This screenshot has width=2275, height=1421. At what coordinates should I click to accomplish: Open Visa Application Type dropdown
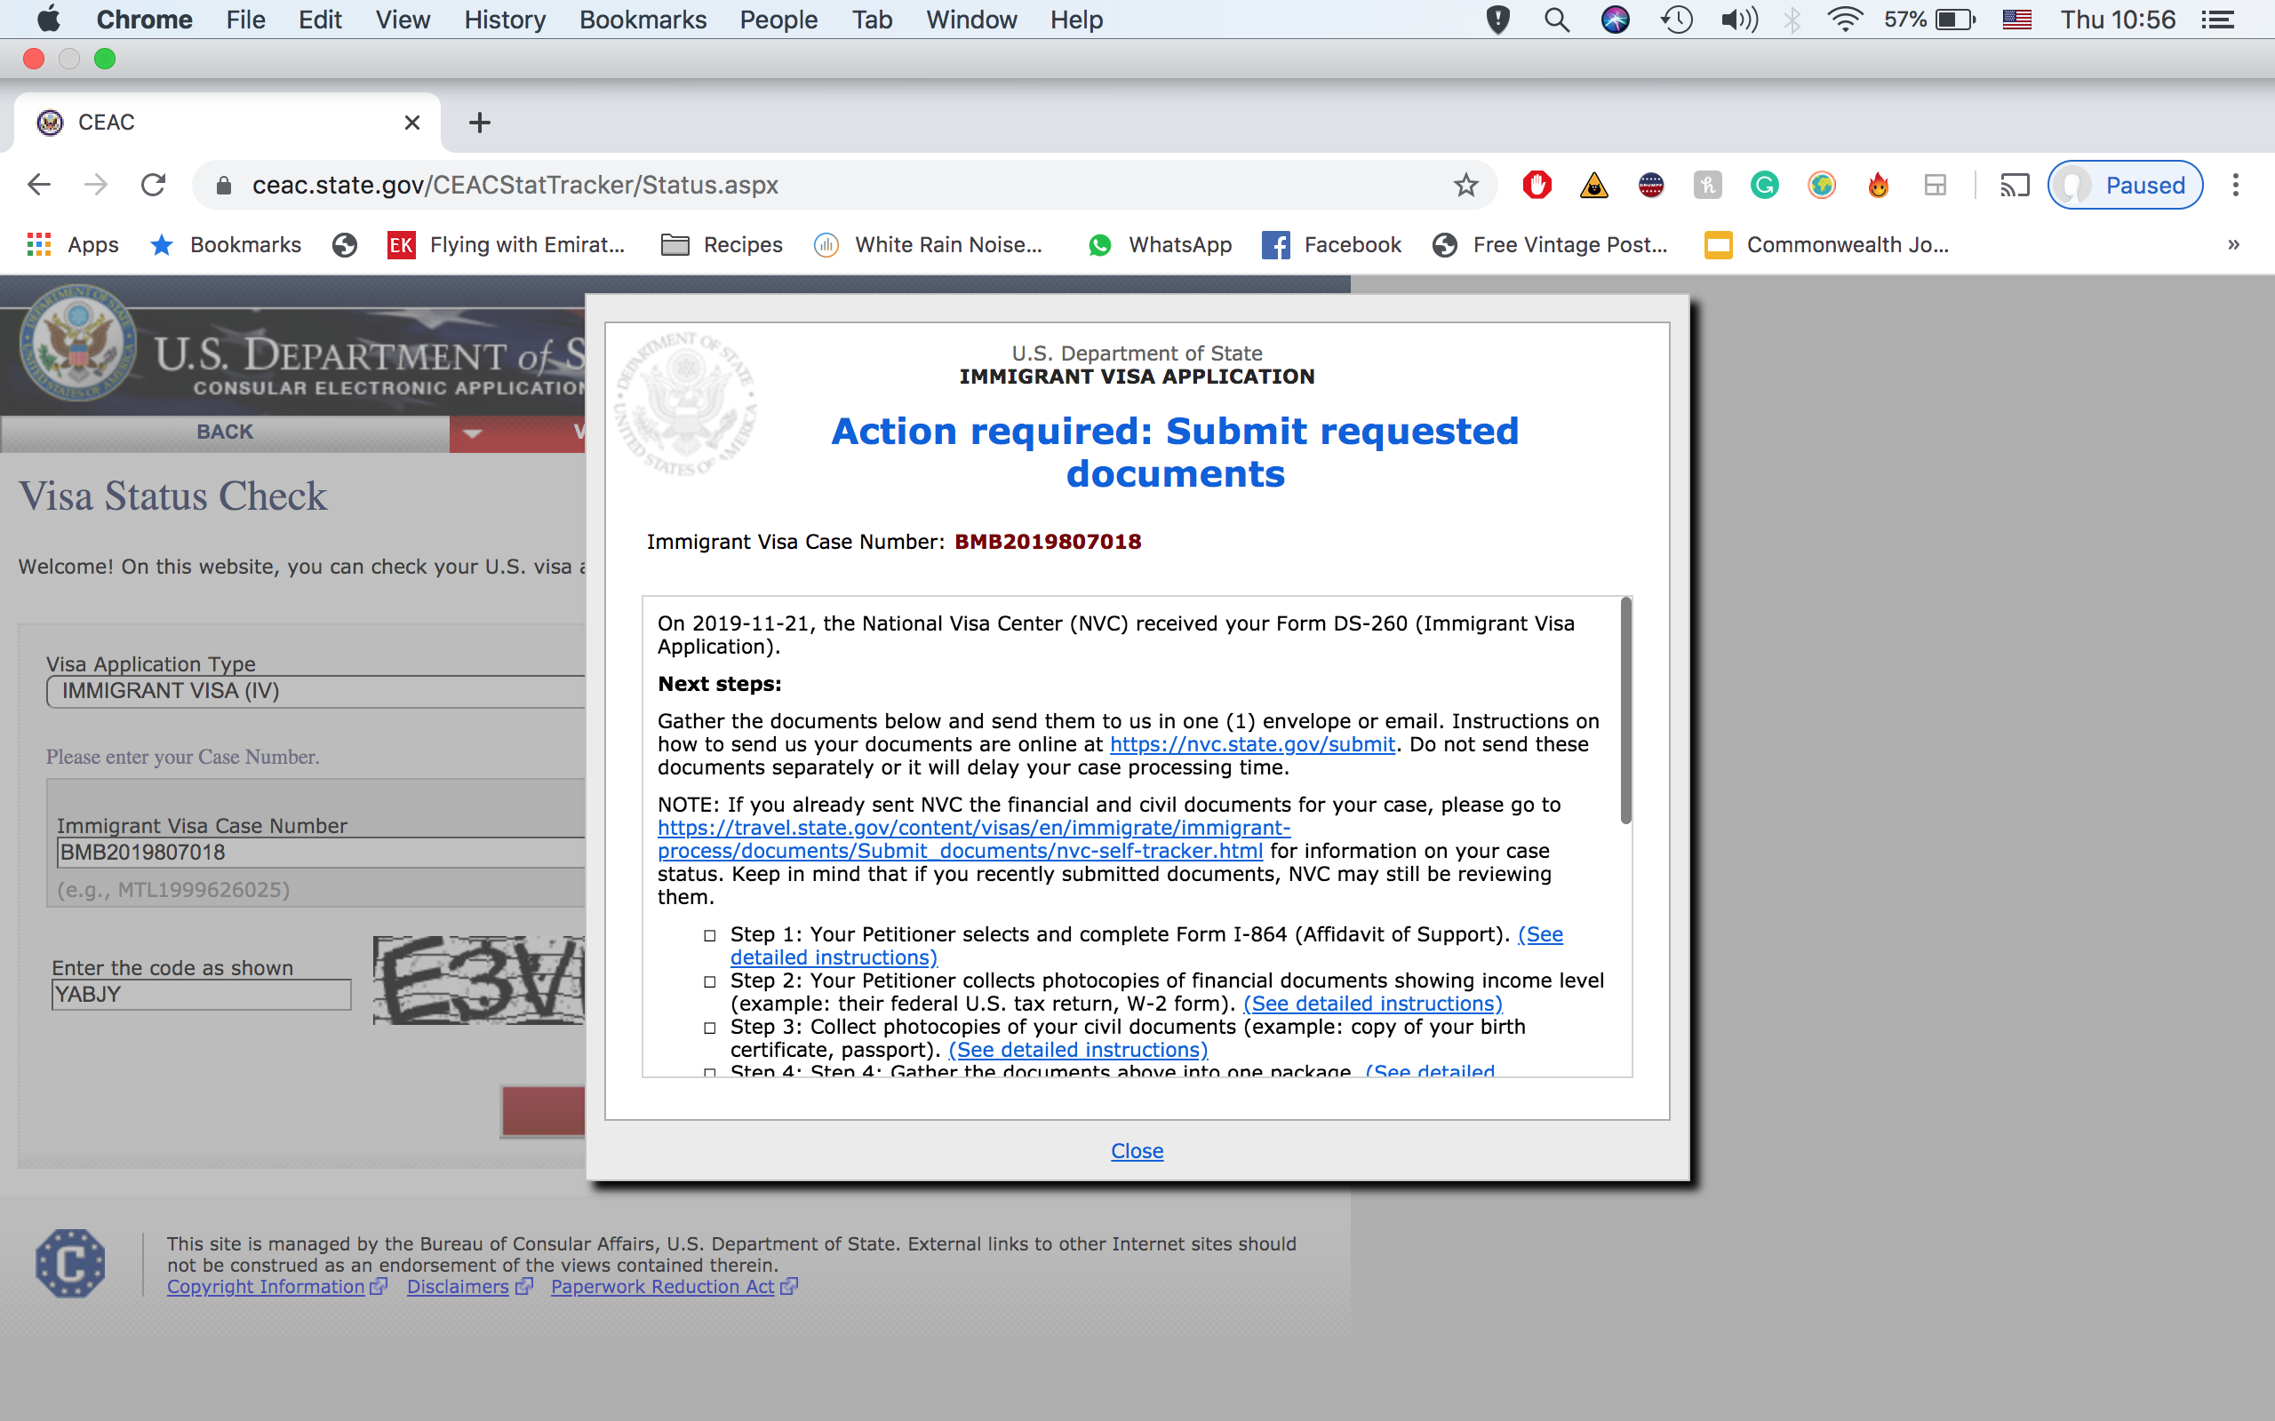point(315,691)
